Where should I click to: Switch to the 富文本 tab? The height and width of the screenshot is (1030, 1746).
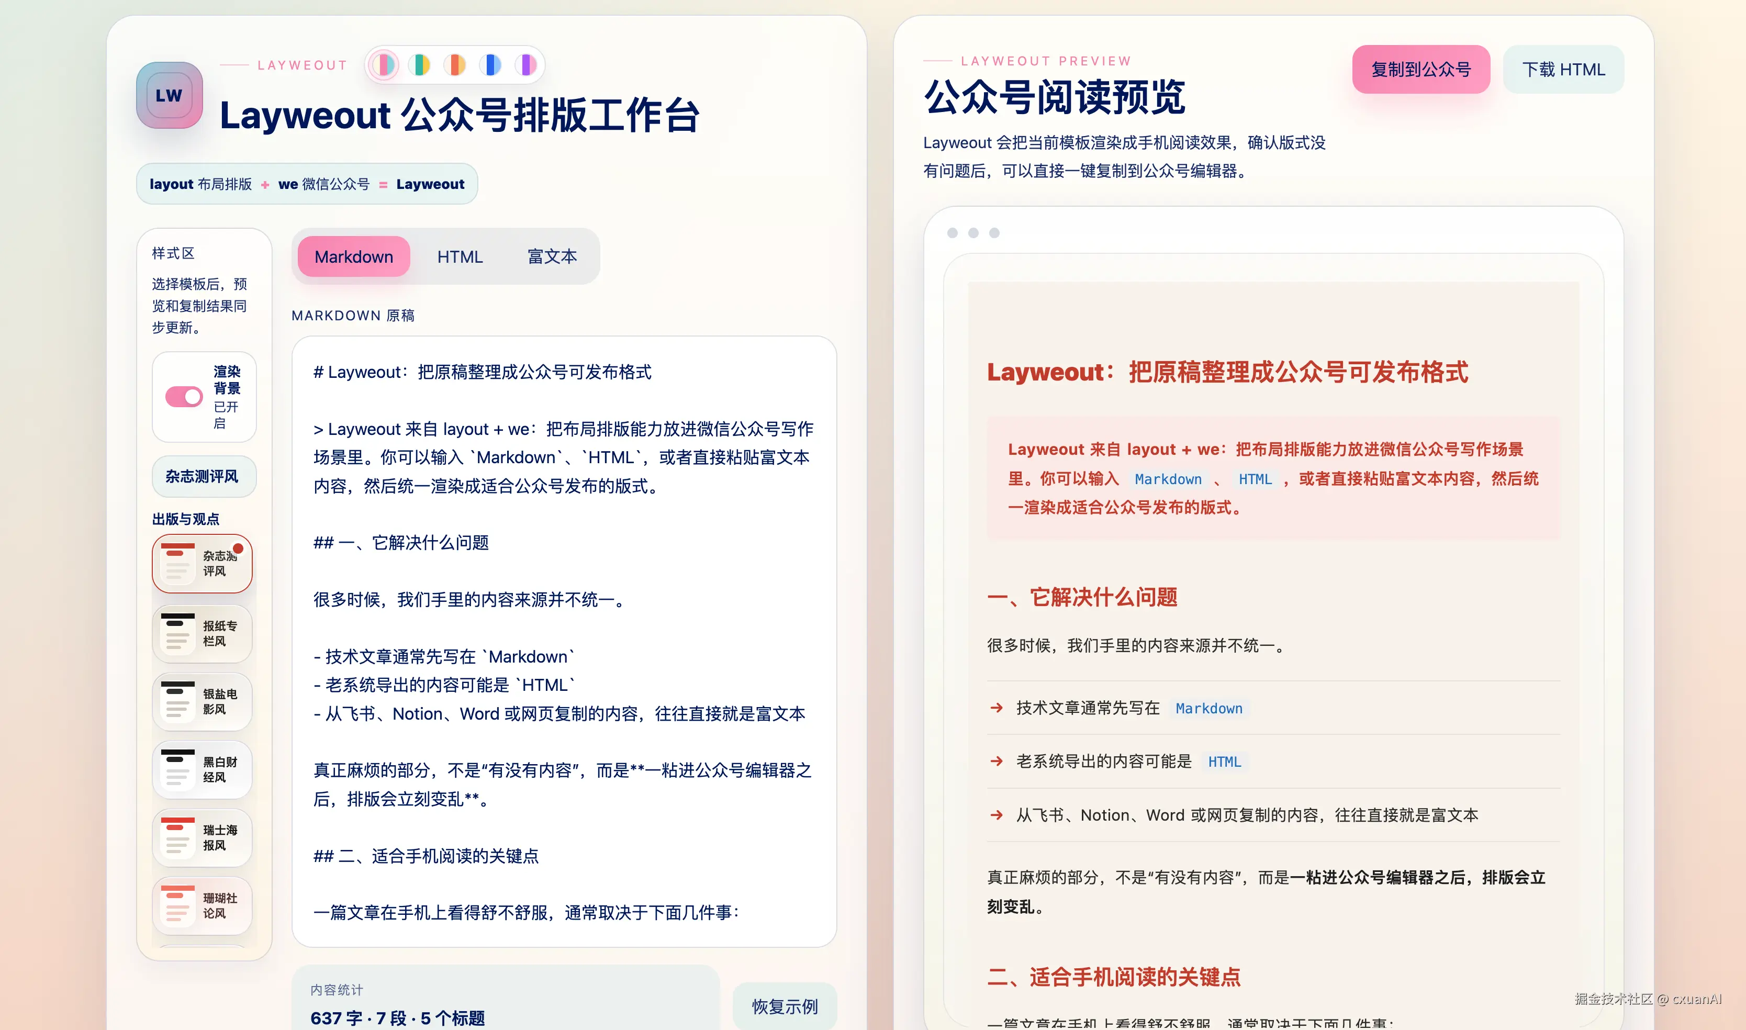(x=552, y=257)
